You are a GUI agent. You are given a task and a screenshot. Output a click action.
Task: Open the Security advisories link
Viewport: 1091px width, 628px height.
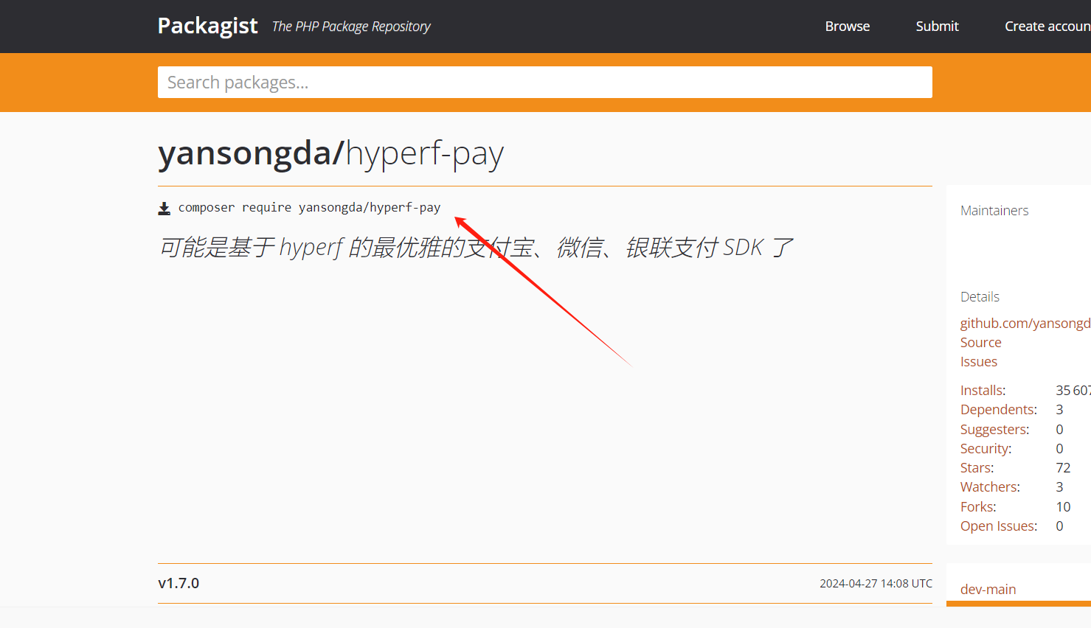(x=986, y=449)
